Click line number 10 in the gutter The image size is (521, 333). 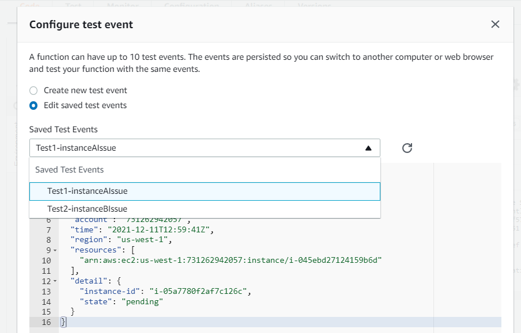click(x=46, y=261)
